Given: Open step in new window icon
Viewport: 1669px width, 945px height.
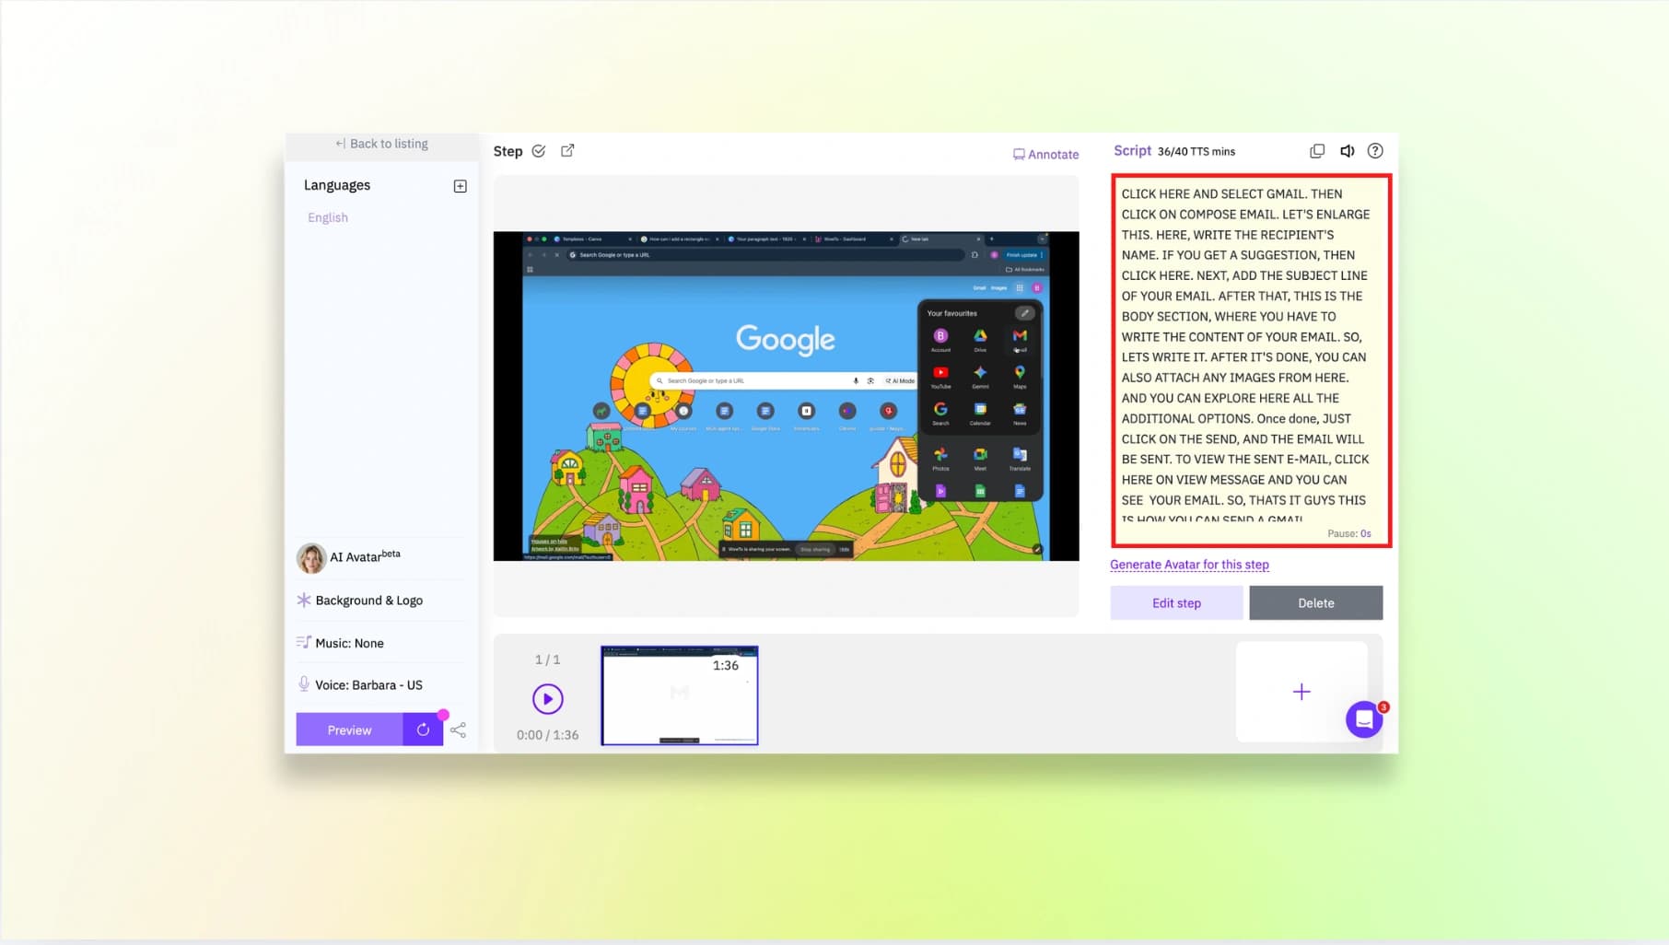Looking at the screenshot, I should [x=567, y=151].
